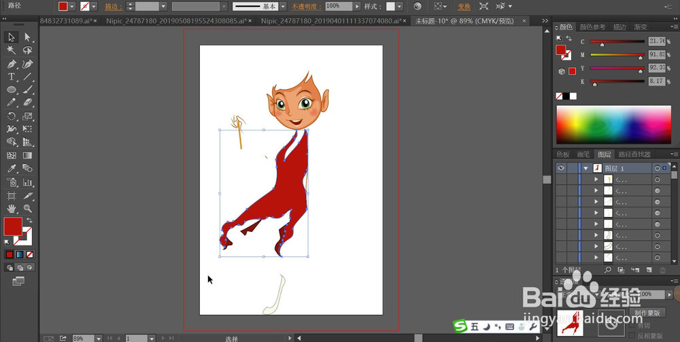
Task: Open 描边 stroke link in control bar
Action: pos(114,7)
